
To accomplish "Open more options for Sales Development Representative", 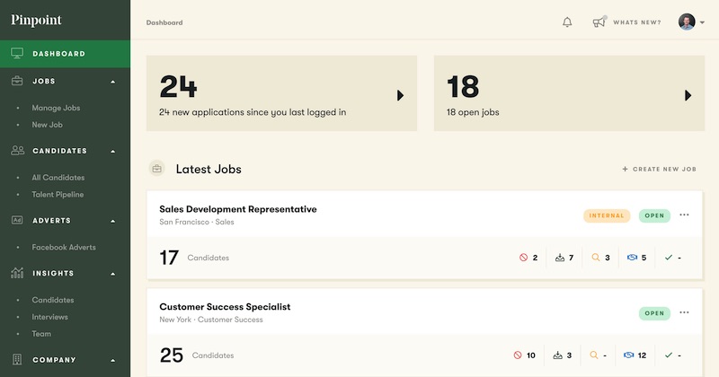I will (684, 215).
